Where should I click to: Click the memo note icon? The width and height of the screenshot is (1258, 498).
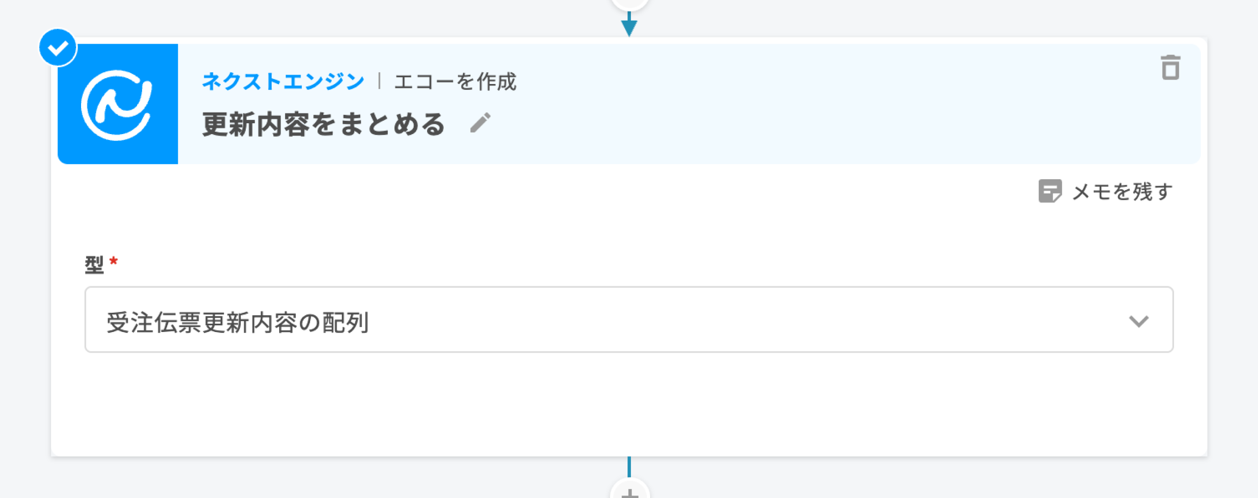point(1050,191)
